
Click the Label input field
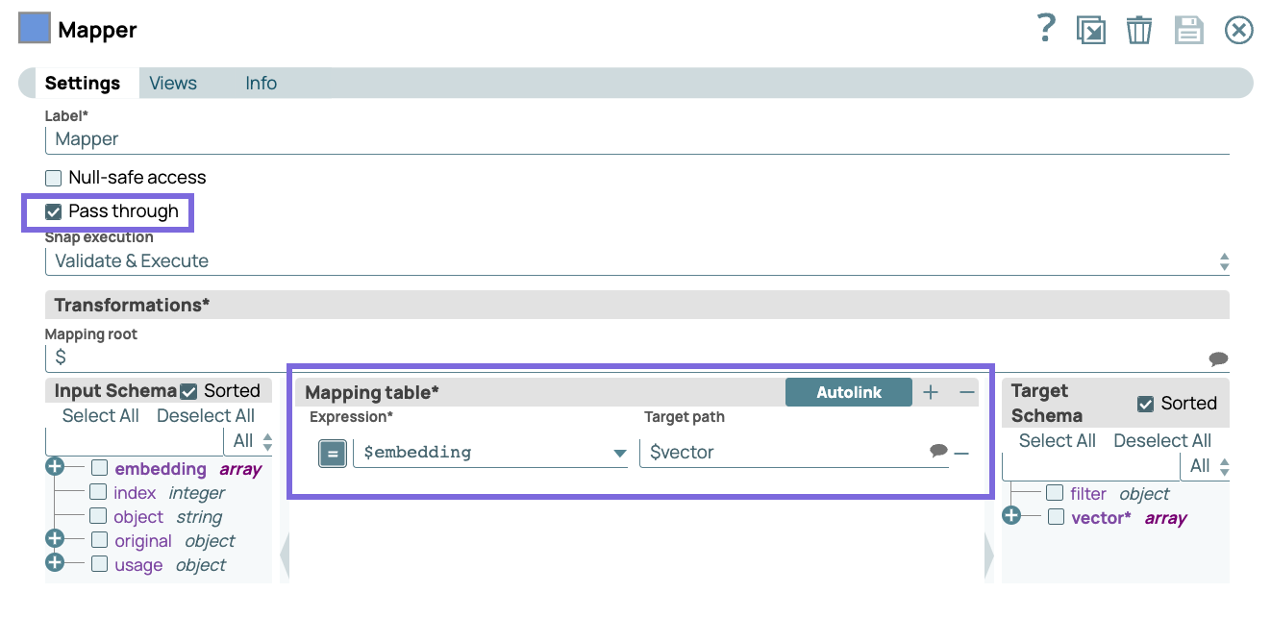tap(636, 139)
